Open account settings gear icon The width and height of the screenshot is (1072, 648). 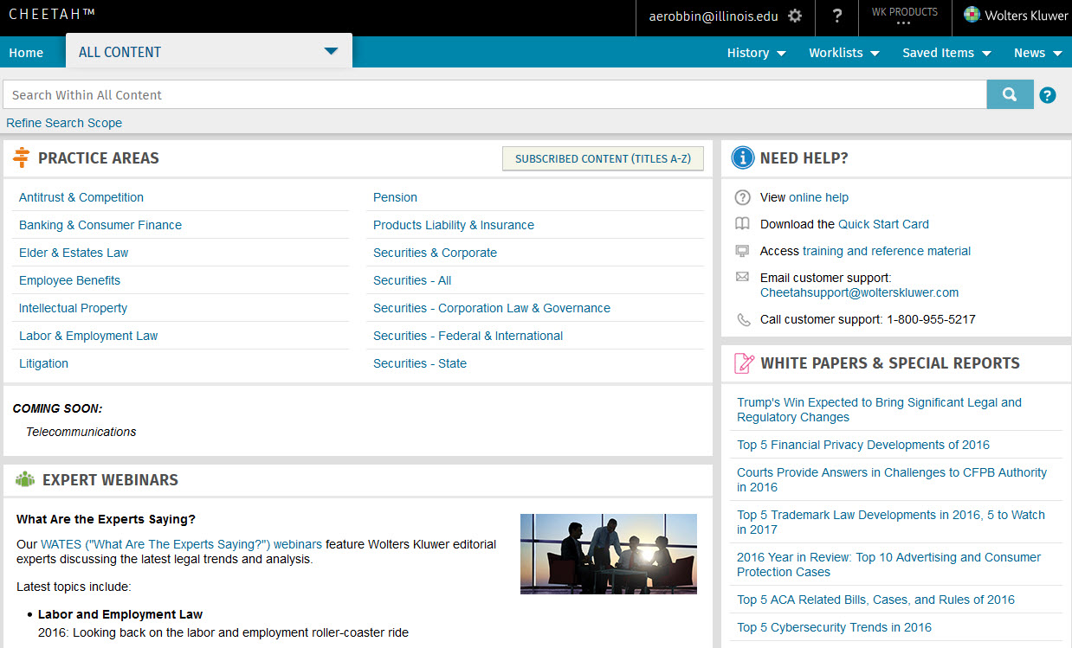pyautogui.click(x=795, y=16)
